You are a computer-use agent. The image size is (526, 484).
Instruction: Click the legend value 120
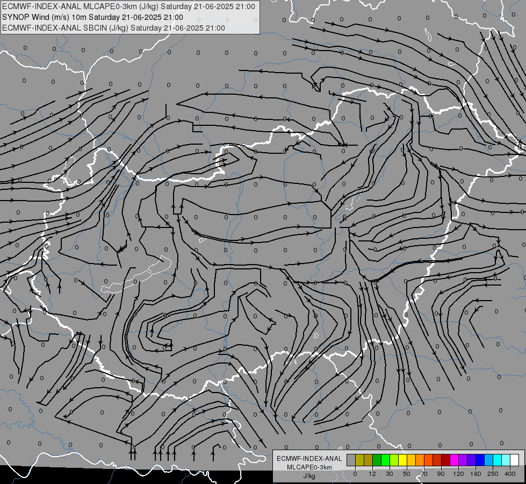point(458,474)
